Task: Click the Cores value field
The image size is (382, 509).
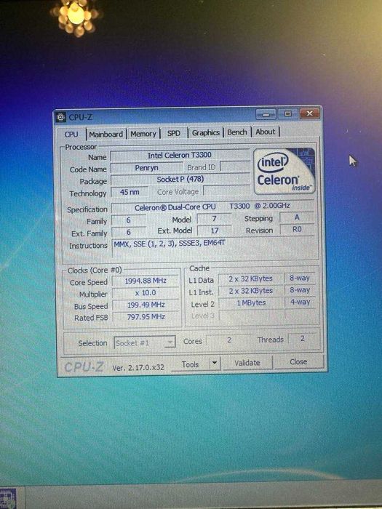Action: pos(229,340)
